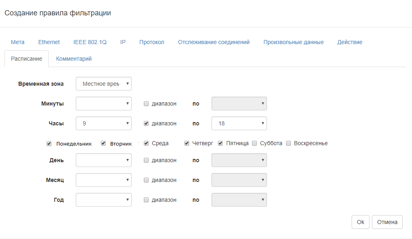
Task: Select the IEEE 802.1Q tab
Action: click(90, 42)
